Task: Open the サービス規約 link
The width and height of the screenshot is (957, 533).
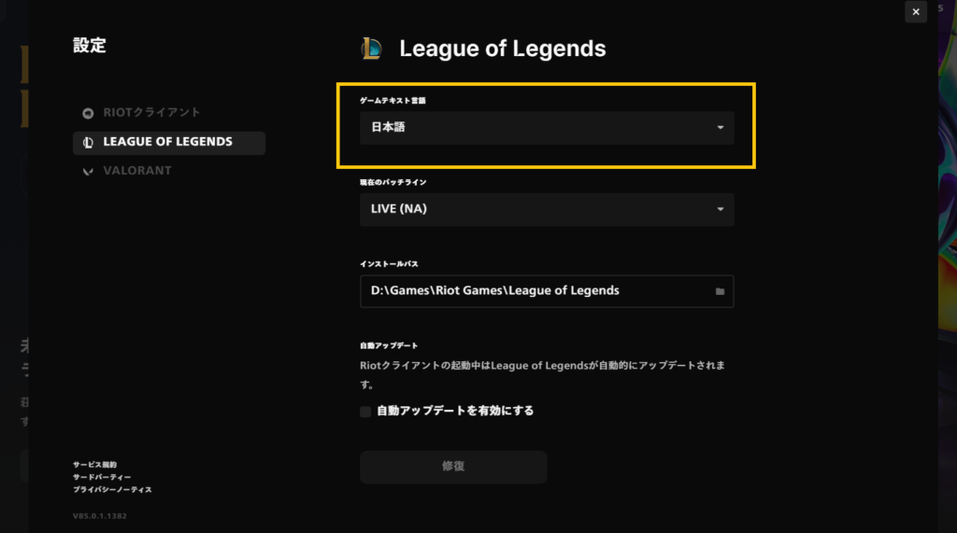Action: (x=94, y=465)
